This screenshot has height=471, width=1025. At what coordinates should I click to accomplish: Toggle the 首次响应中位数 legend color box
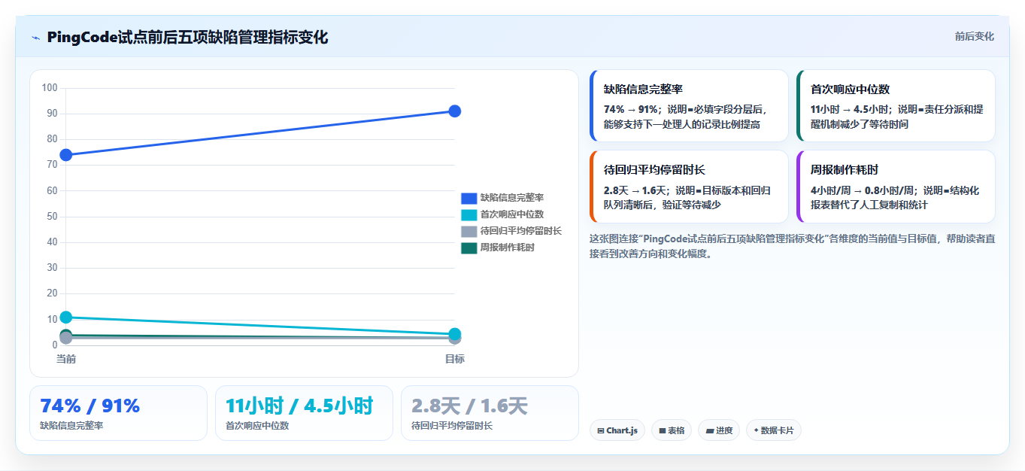click(469, 214)
